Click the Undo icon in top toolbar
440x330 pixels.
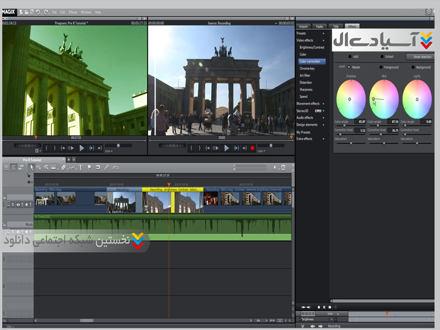click(38, 12)
